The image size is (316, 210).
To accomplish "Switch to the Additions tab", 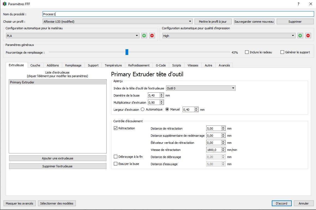I will pyautogui.click(x=53, y=65).
